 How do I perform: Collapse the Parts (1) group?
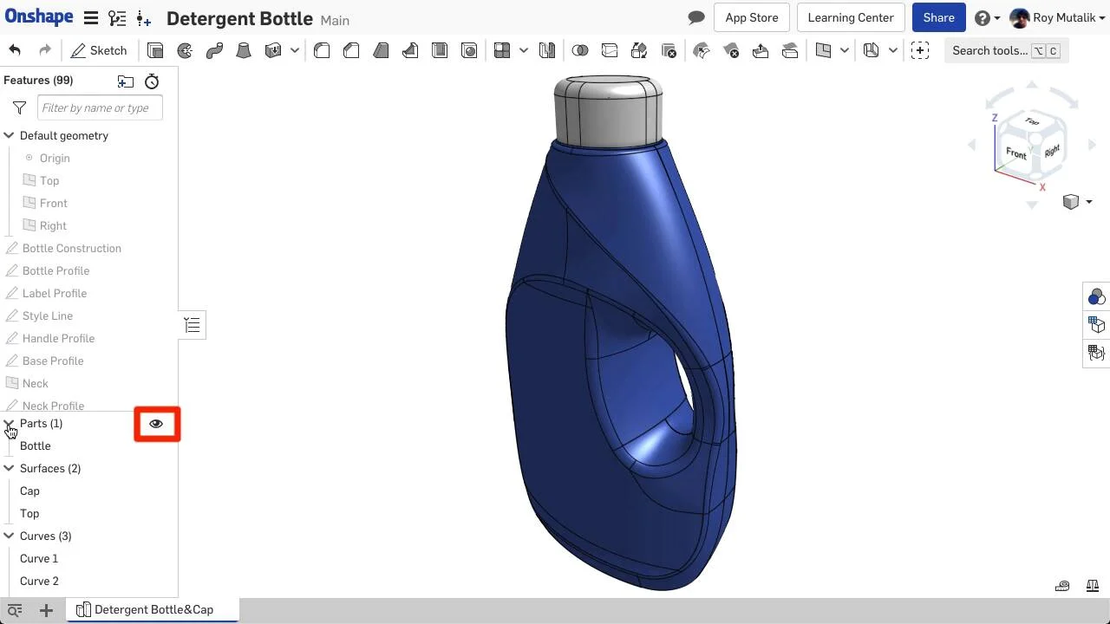click(9, 423)
